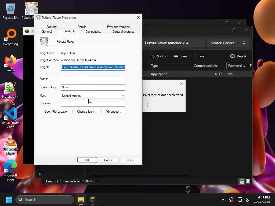275x206 pixels.
Task: Click the Change Icon button
Action: pos(87,112)
